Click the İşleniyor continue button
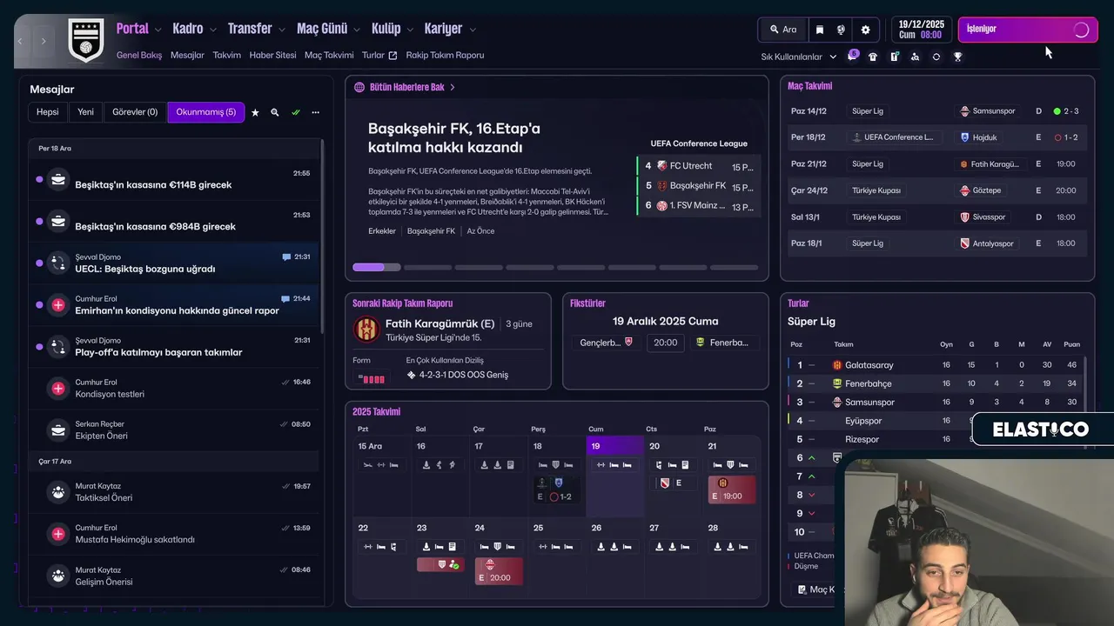 pyautogui.click(x=1028, y=30)
